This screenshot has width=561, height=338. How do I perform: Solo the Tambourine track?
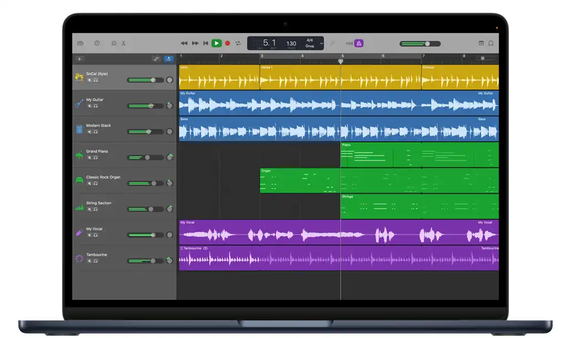96,261
